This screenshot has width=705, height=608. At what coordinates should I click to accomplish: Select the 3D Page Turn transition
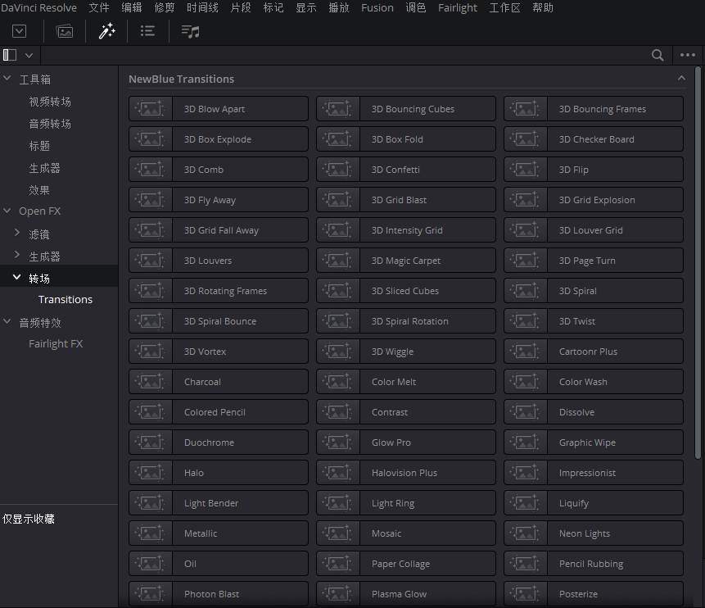[594, 261]
